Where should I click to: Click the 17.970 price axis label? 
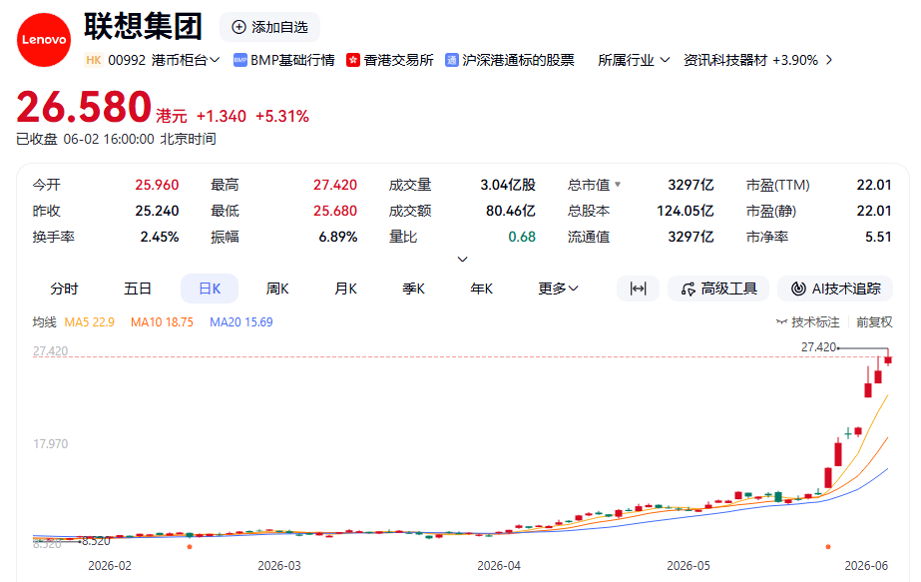point(51,444)
